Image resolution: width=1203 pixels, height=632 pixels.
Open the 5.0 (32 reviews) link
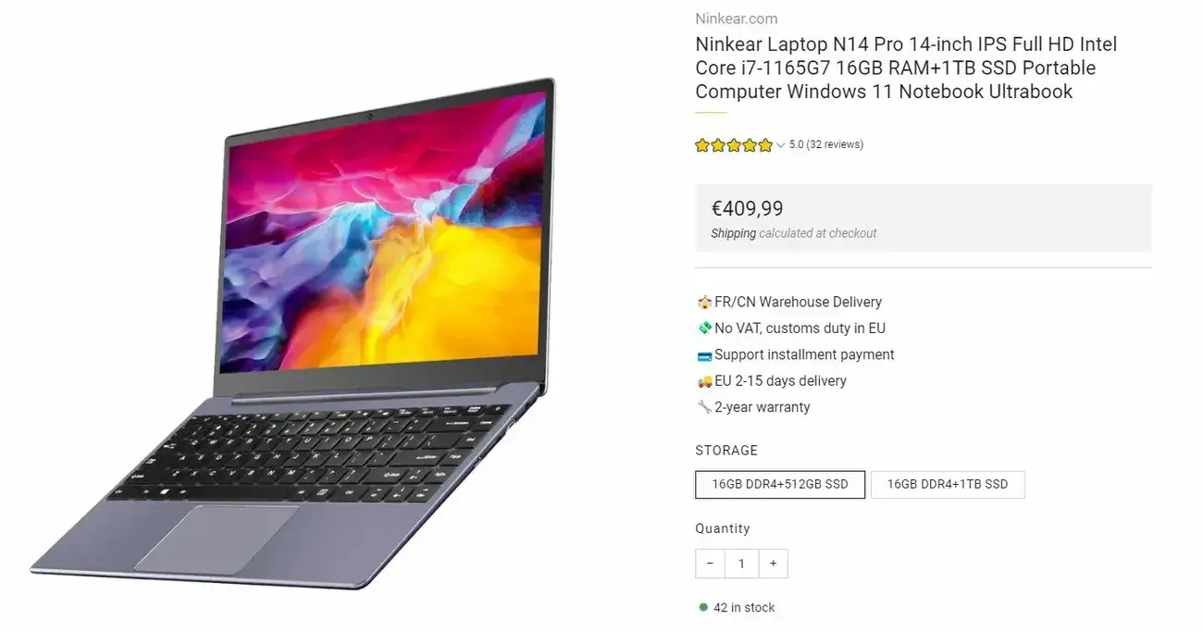(826, 144)
